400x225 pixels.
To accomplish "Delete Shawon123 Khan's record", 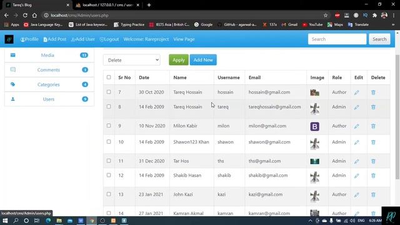I will click(373, 142).
